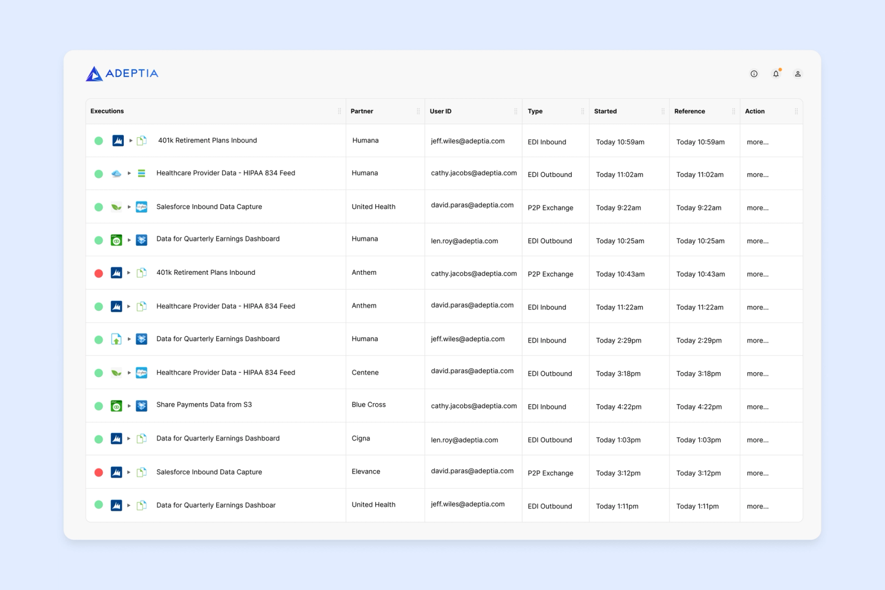
Task: Click the cloud source icon in the Today 11:02am row
Action: 116,174
